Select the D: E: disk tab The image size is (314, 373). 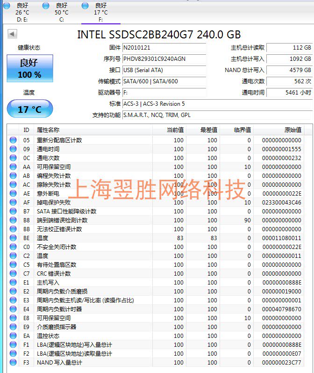click(22, 12)
